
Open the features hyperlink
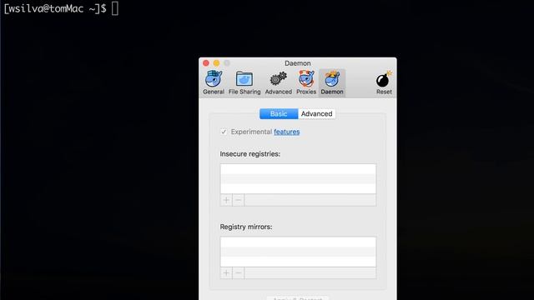(287, 132)
